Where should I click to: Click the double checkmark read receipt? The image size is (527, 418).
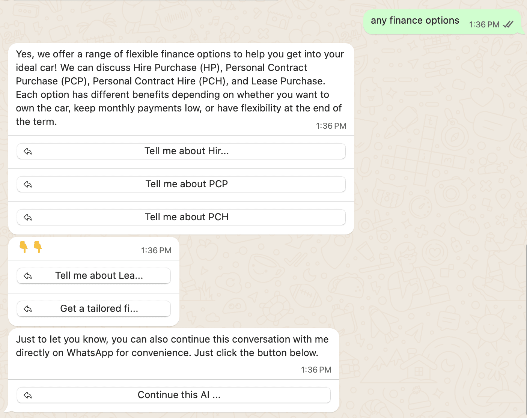(x=508, y=24)
